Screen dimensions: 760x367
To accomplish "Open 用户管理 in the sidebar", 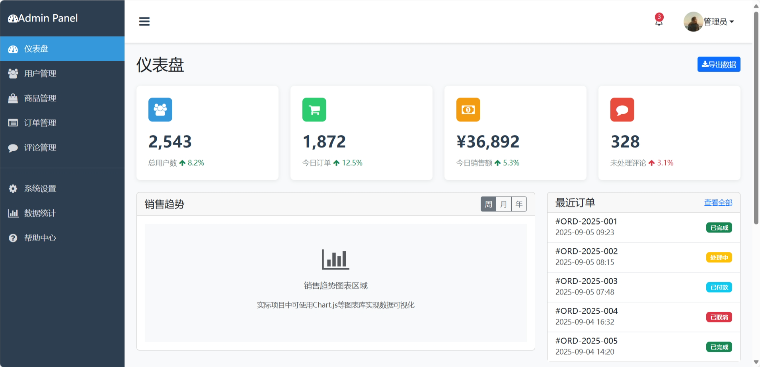I will pos(40,74).
